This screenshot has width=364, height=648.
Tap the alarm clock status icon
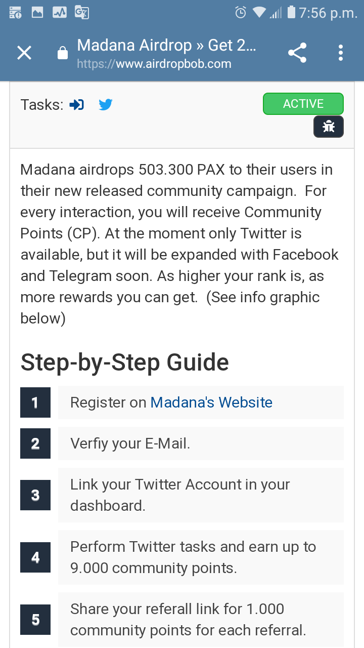coord(241,12)
